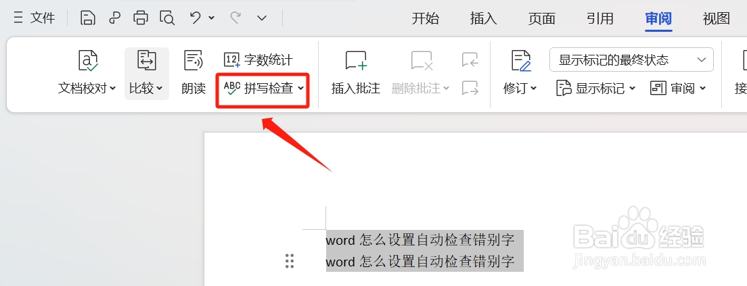The width and height of the screenshot is (747, 286).
Task: Click the Print icon
Action: (x=141, y=18)
